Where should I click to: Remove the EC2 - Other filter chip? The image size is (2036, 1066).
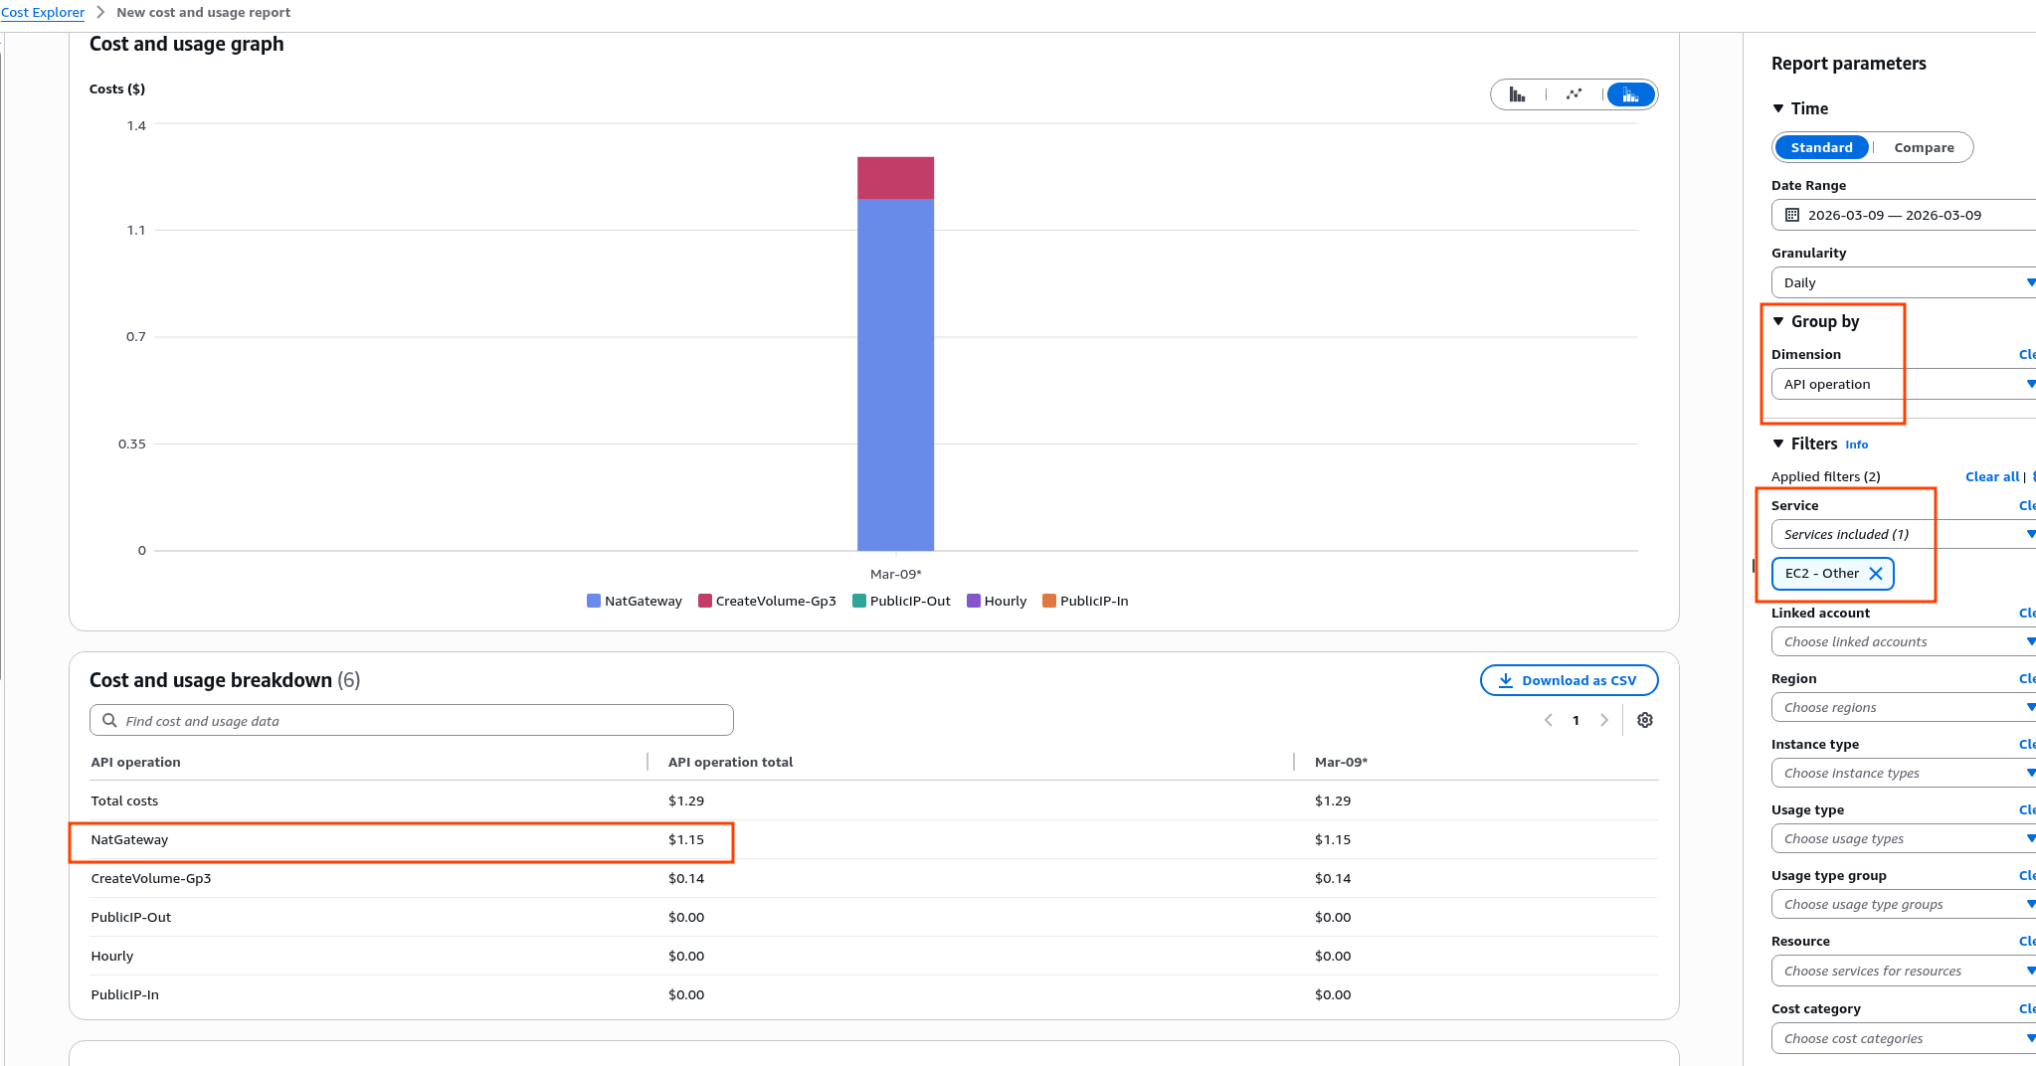pyautogui.click(x=1876, y=574)
